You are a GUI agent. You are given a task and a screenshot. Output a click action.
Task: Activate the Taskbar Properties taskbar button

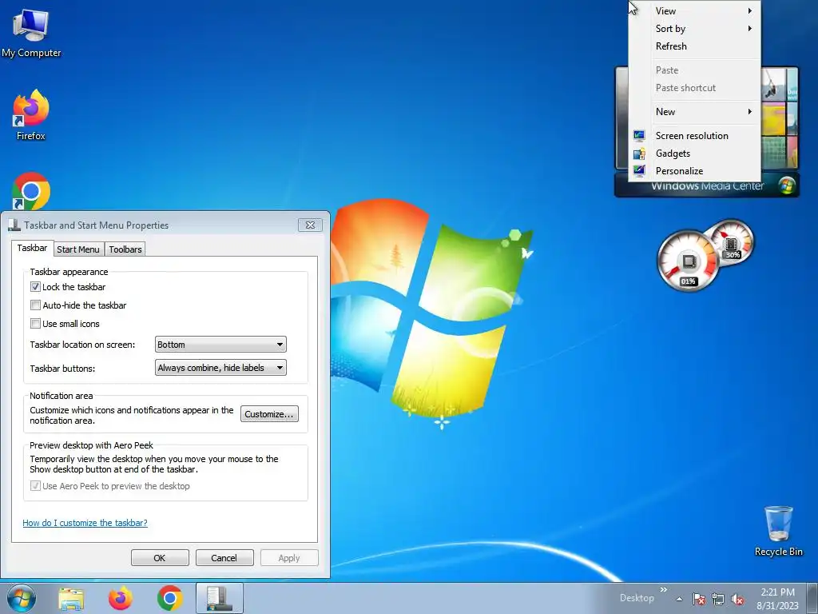[220, 598]
